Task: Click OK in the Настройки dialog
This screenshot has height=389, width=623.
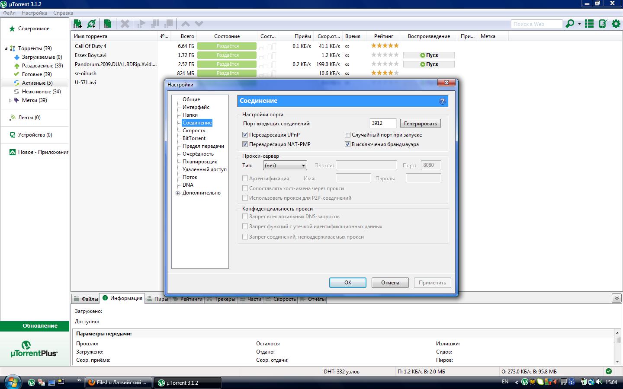Action: 348,283
